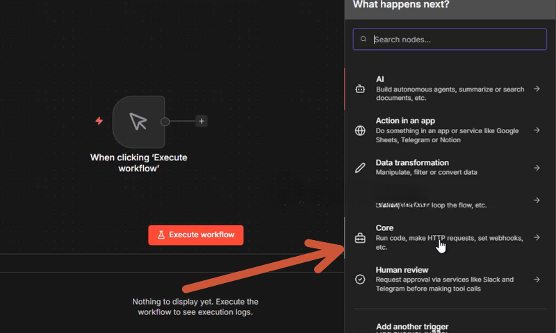Screen dimensions: 556x333
Task: Click the flask icon in Execute workflow
Action: click(161, 235)
